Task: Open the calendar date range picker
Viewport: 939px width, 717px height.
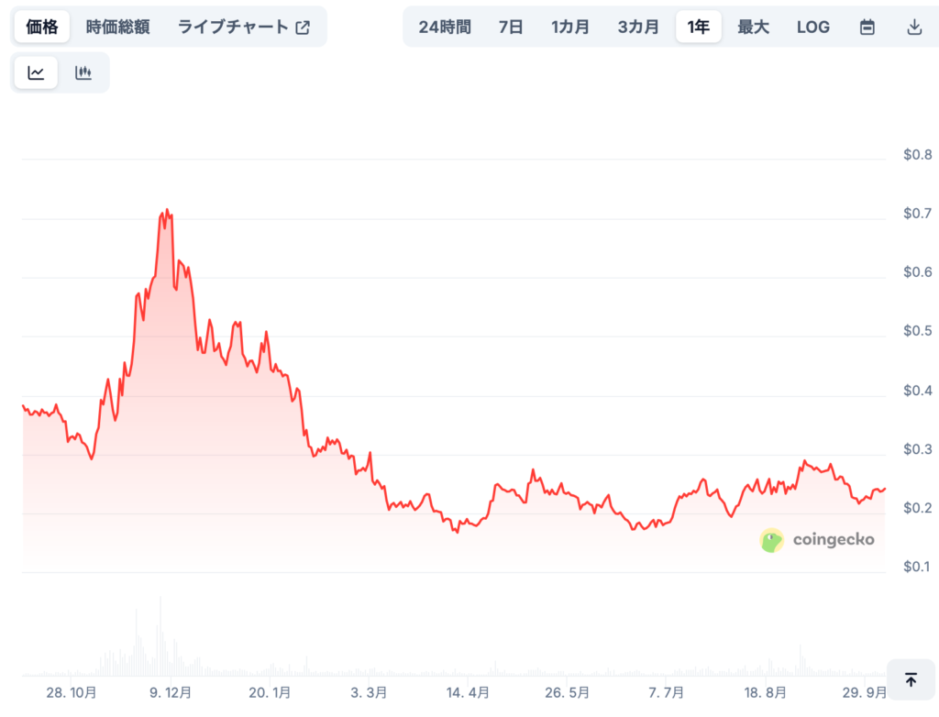Action: tap(867, 27)
